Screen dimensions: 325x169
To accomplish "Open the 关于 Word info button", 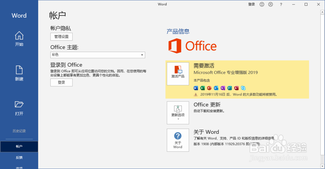I will click(x=178, y=140).
